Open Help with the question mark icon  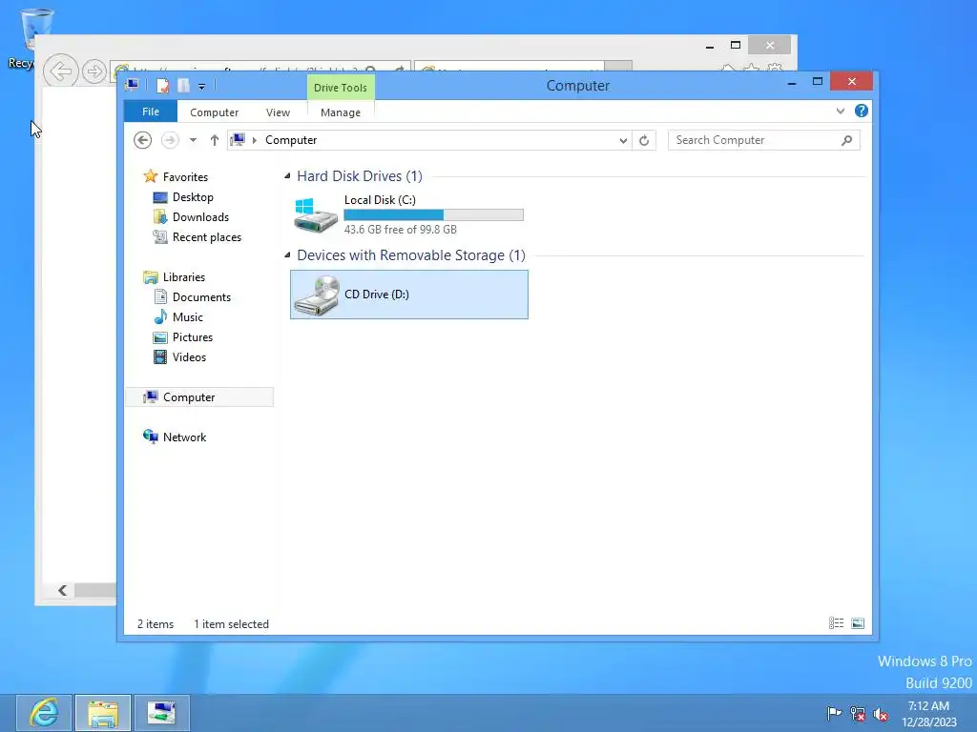click(862, 111)
